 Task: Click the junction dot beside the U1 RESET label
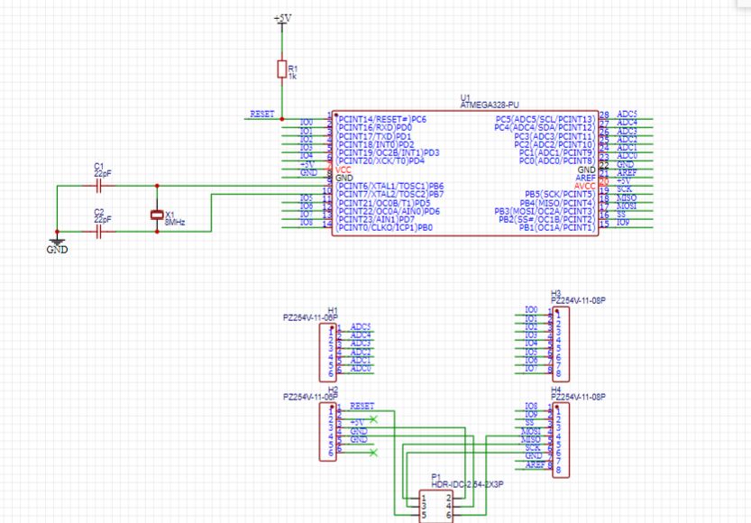click(281, 119)
